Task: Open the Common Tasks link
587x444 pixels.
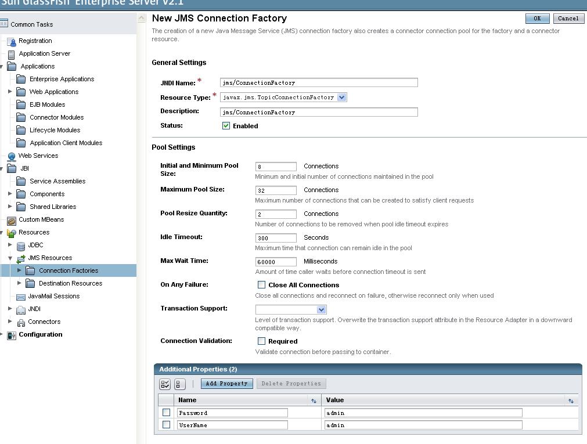Action: [32, 24]
